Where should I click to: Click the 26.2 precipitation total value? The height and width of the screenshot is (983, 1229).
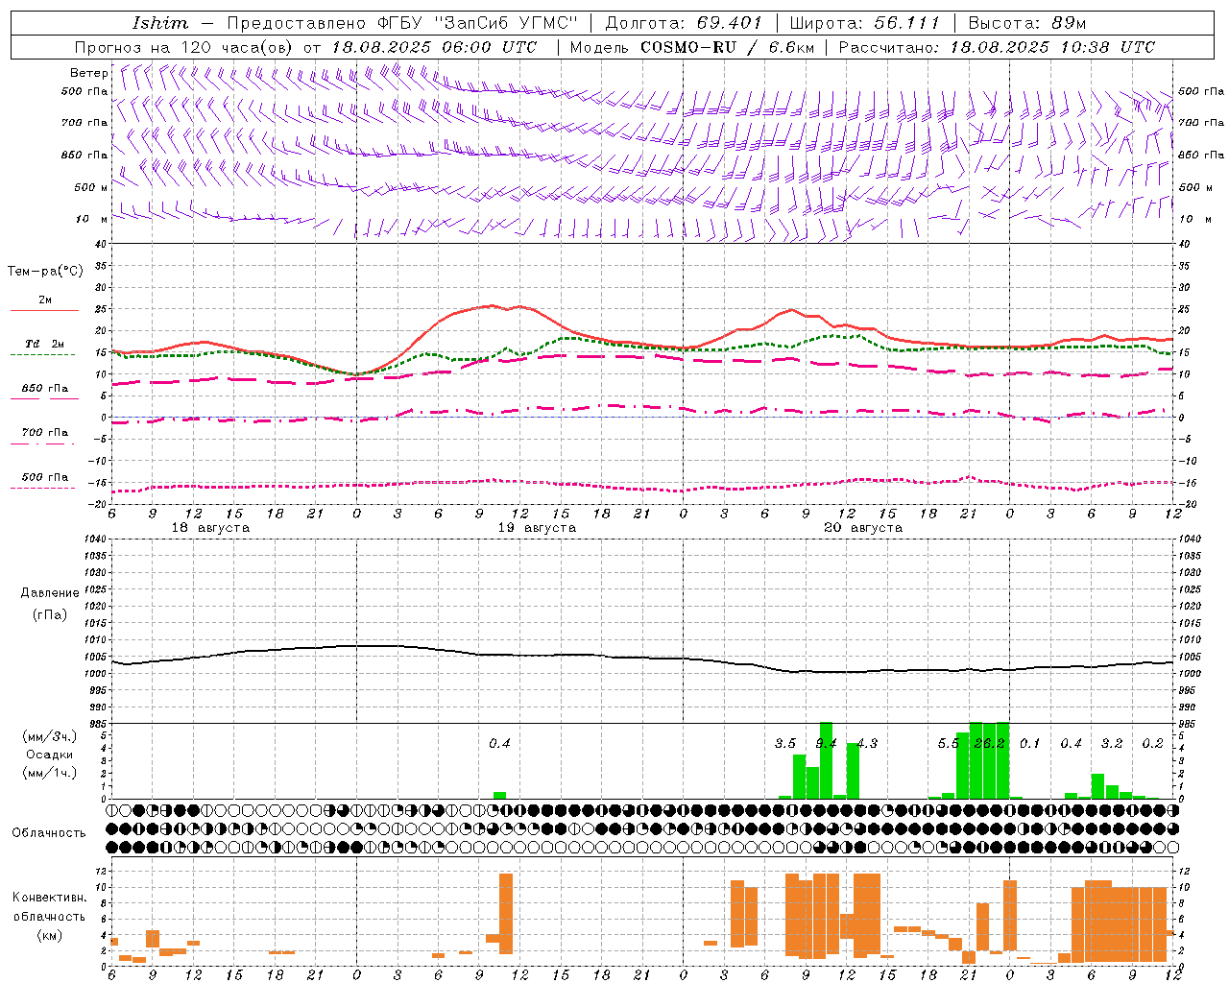[x=989, y=743]
